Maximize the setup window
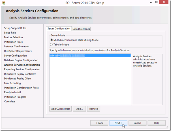The width and height of the screenshot is (171, 131). [x=156, y=2]
